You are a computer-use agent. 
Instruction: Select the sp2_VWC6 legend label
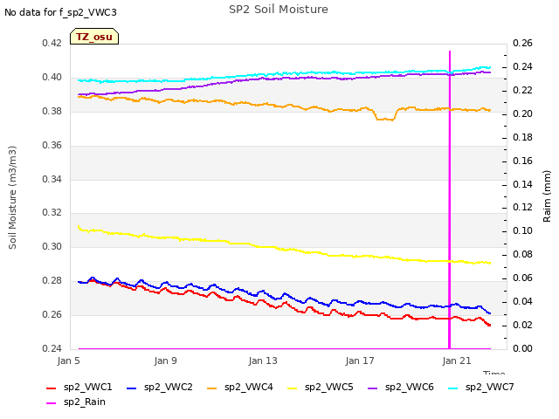click(x=410, y=388)
